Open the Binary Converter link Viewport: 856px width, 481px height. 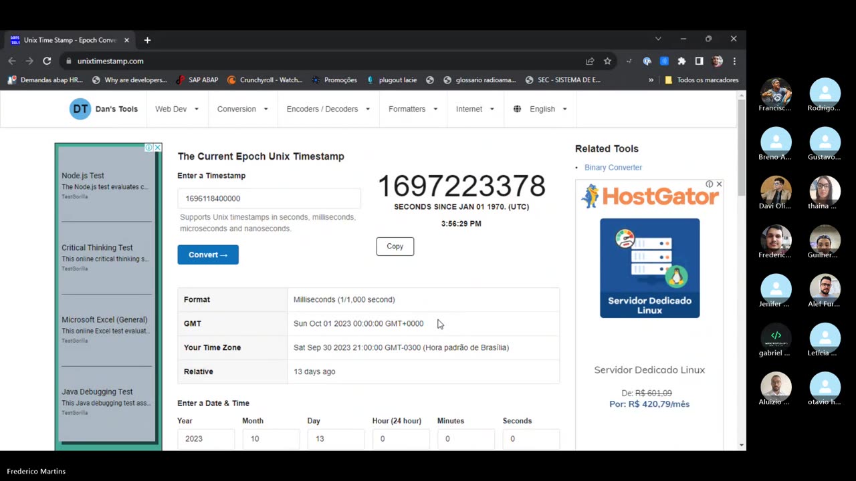[613, 168]
